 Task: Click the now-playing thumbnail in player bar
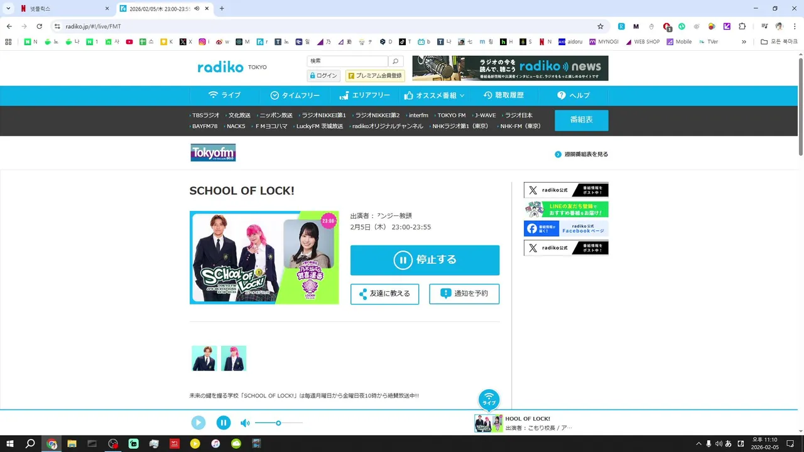[488, 423]
